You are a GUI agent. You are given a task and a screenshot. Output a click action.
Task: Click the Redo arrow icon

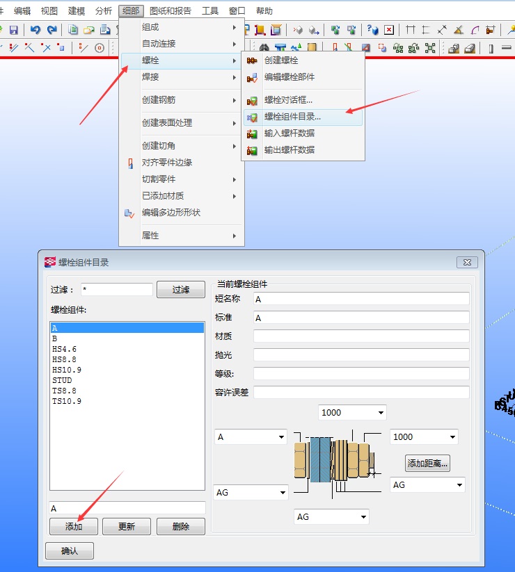52,30
